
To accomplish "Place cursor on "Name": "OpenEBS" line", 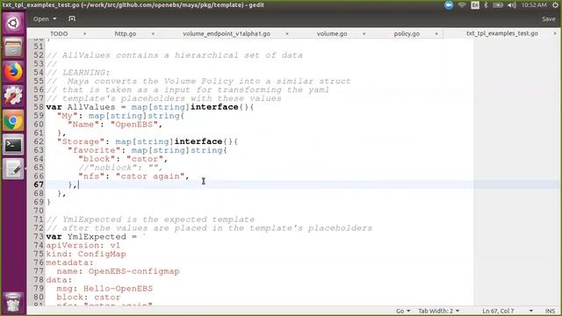I will [115, 125].
